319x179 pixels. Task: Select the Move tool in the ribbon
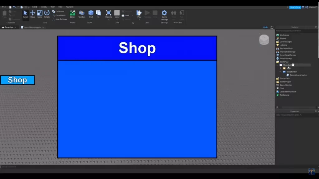click(x=32, y=14)
